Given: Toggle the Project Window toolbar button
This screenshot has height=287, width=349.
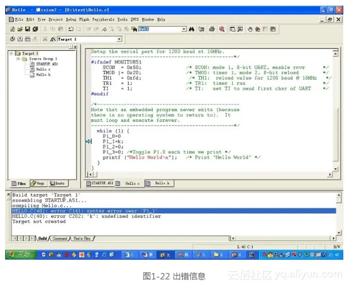Looking at the screenshot, I should 232,29.
